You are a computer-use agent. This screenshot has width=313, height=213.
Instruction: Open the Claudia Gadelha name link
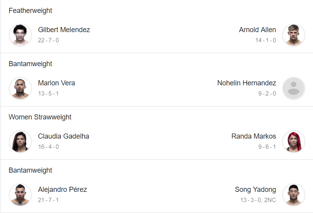coord(64,136)
